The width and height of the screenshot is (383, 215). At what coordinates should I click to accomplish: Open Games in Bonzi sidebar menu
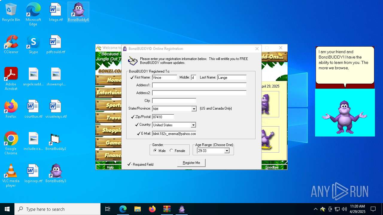coord(108,143)
